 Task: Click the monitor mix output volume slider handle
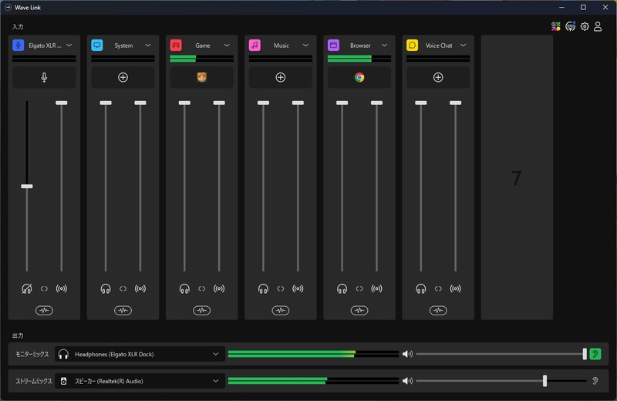[585, 354]
